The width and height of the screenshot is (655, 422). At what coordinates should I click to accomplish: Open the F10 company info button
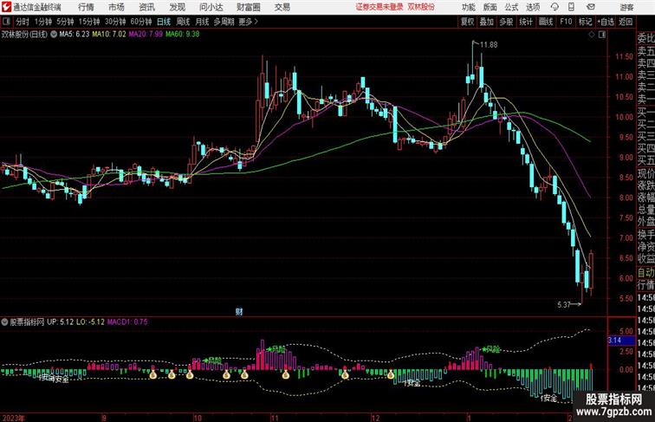566,22
